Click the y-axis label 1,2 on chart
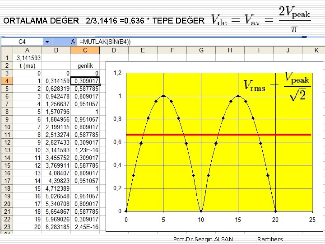The image size is (325, 244). click(117, 73)
